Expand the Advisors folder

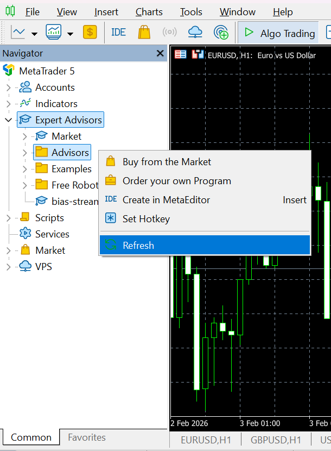[25, 153]
